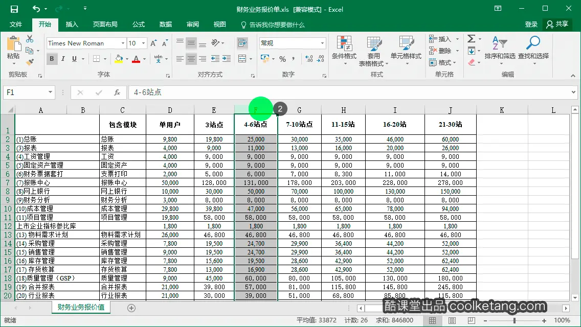Toggle Wrap Text icon
This screenshot has width=581, height=327.
click(x=242, y=43)
